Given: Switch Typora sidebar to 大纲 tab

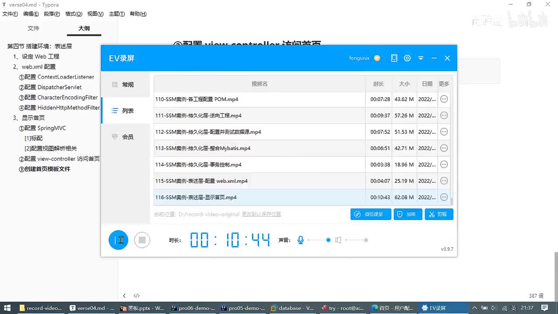Looking at the screenshot, I should [x=84, y=28].
